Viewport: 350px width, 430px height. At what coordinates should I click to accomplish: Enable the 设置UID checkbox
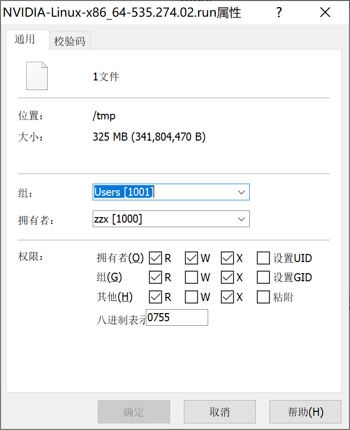pyautogui.click(x=263, y=258)
